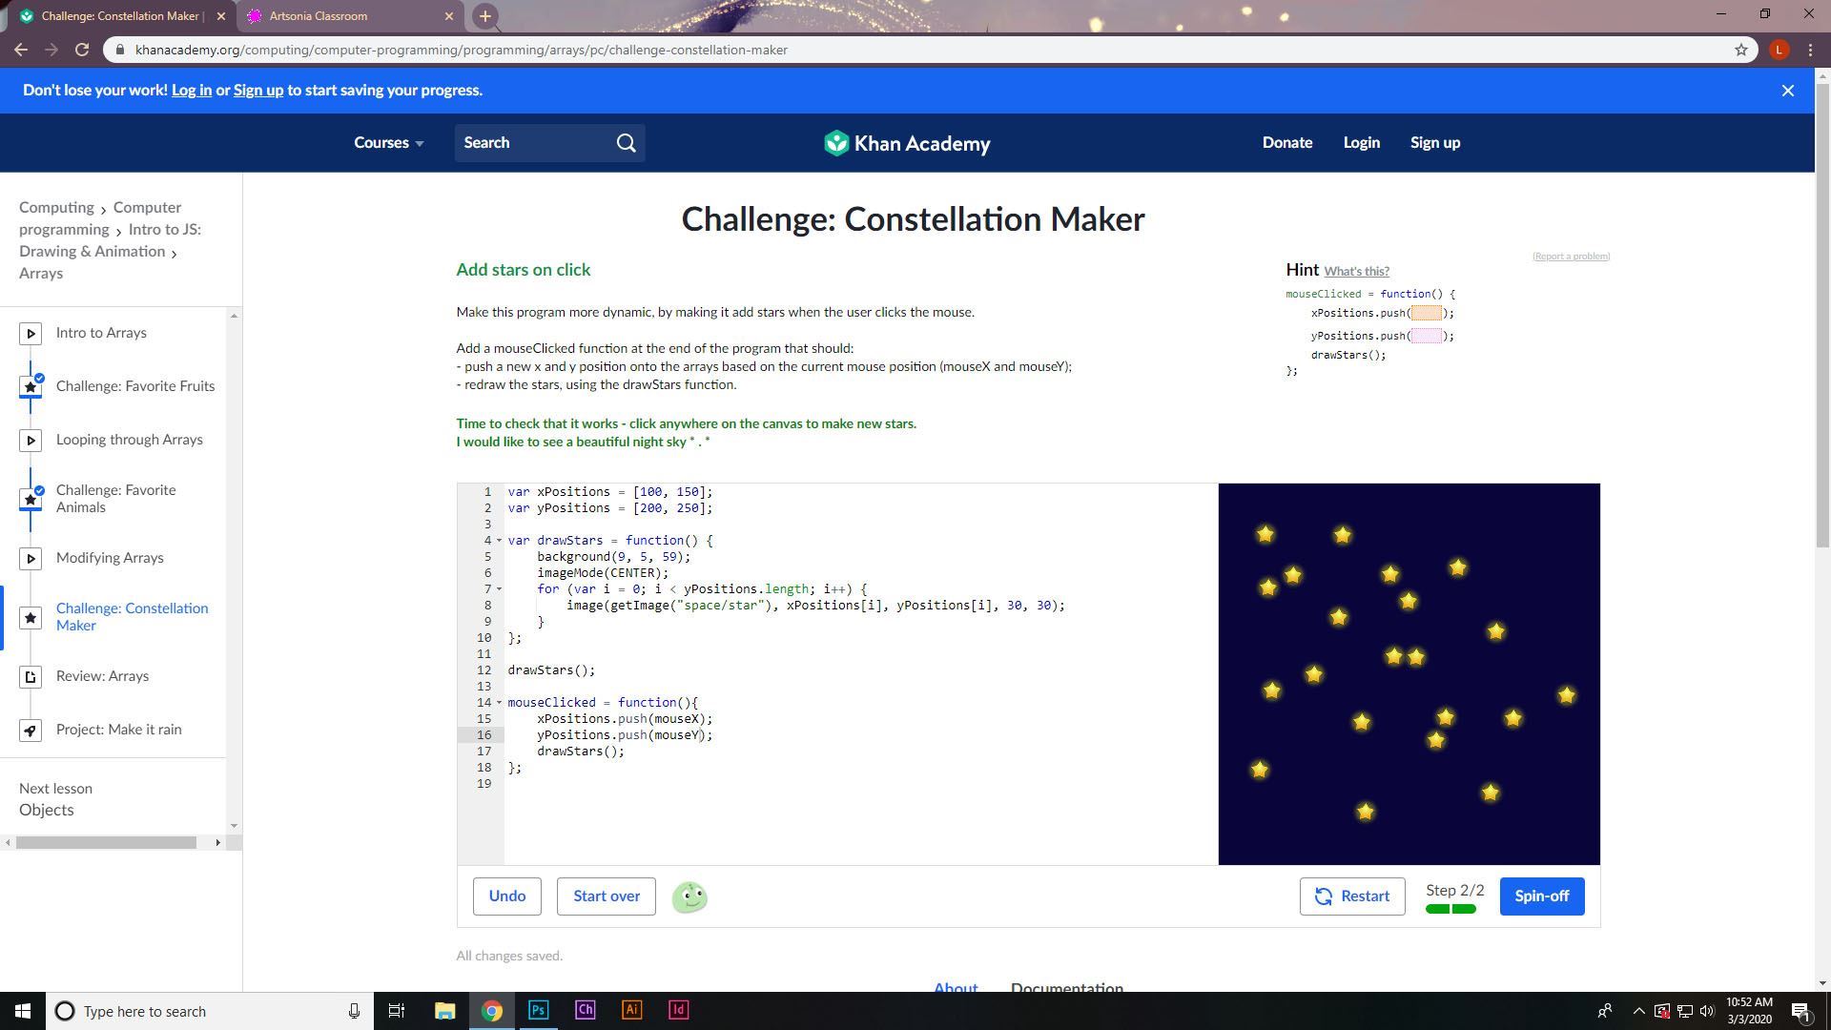Click the green Oh Noes guy icon
This screenshot has width=1831, height=1030.
click(689, 896)
